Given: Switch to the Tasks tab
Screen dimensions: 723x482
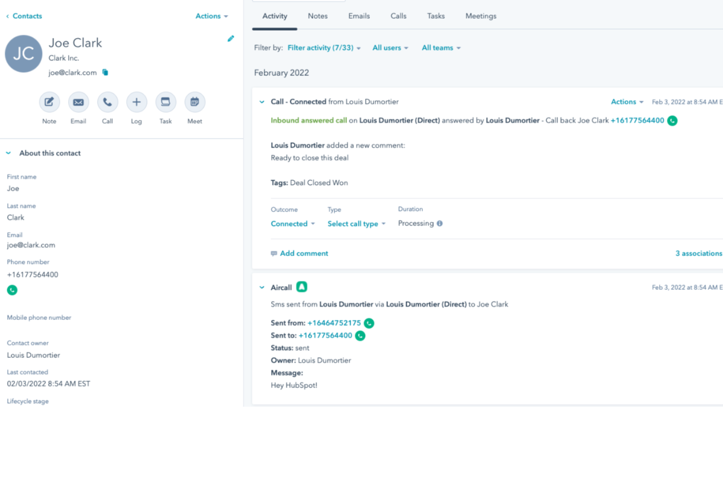Looking at the screenshot, I should [436, 16].
